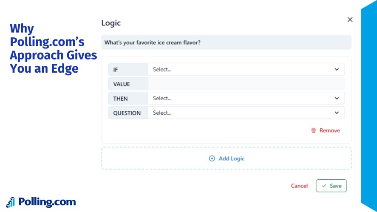Click the Polling.com brand text
The width and height of the screenshot is (377, 212).
click(47, 202)
